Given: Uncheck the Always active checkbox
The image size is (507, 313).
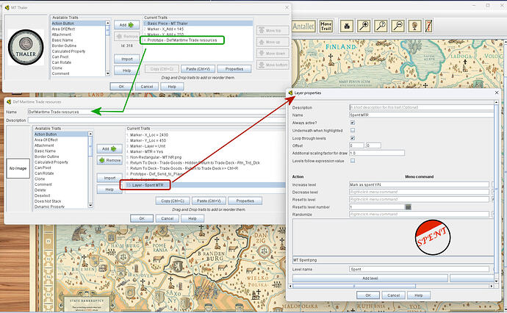Looking at the screenshot, I should coord(353,123).
